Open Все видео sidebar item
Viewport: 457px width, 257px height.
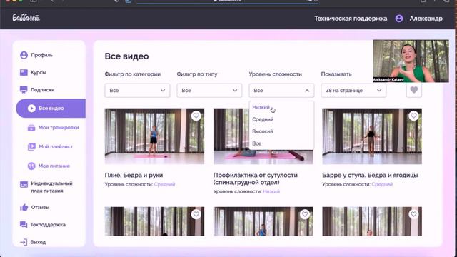[51, 108]
